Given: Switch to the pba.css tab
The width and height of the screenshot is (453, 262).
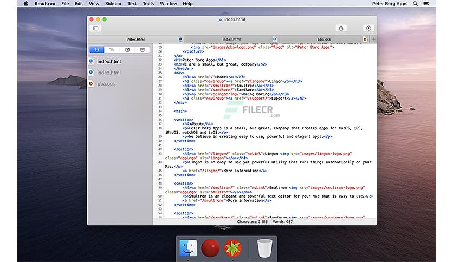Looking at the screenshot, I should coord(325,39).
